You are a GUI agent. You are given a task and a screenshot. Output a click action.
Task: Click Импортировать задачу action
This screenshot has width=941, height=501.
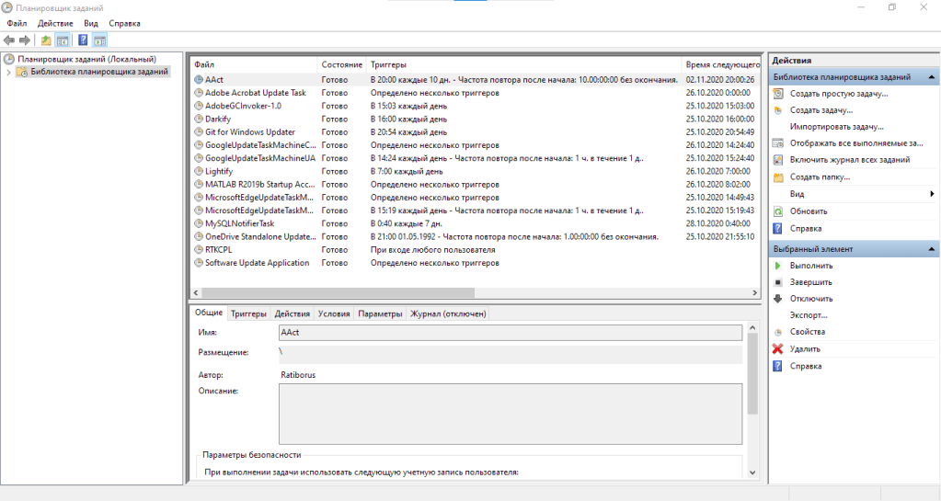click(x=836, y=127)
